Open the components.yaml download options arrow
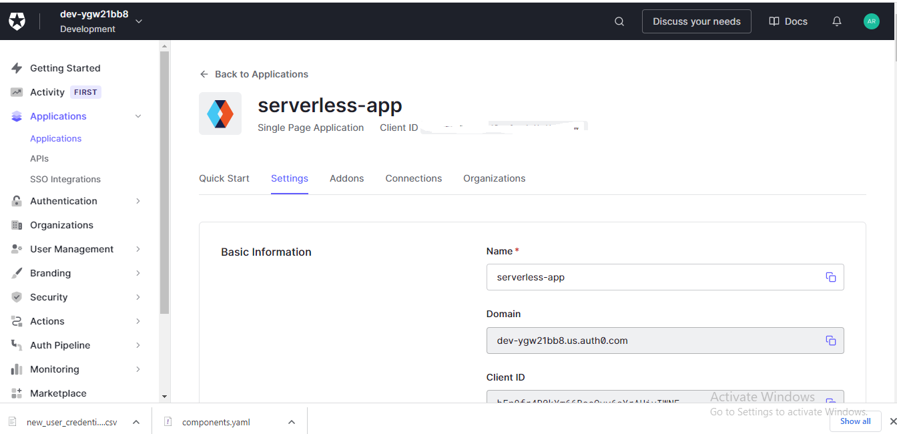The height and width of the screenshot is (434, 897). 292,422
